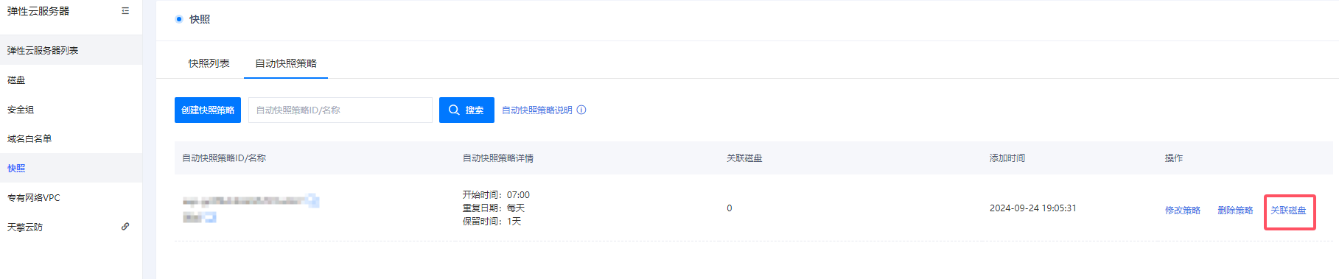Click 删除策略 for the policy row

tap(1235, 211)
